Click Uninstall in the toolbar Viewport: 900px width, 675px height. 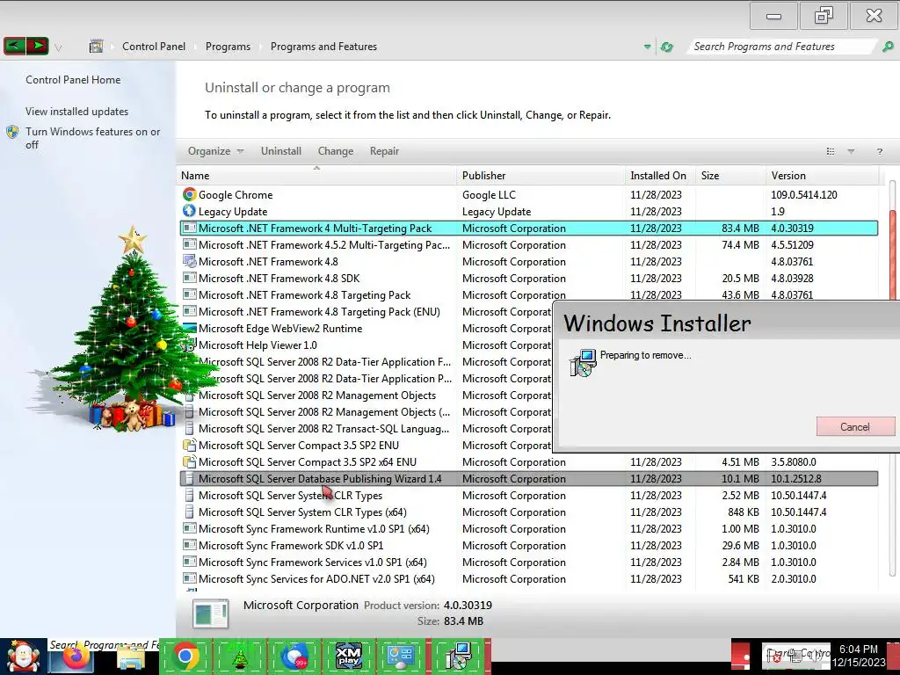(x=280, y=151)
